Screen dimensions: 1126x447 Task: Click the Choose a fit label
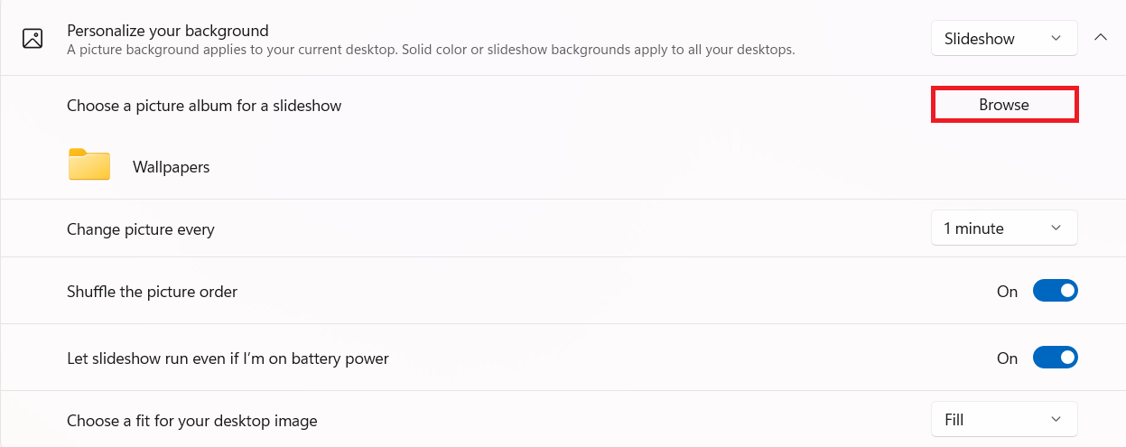[x=192, y=421]
